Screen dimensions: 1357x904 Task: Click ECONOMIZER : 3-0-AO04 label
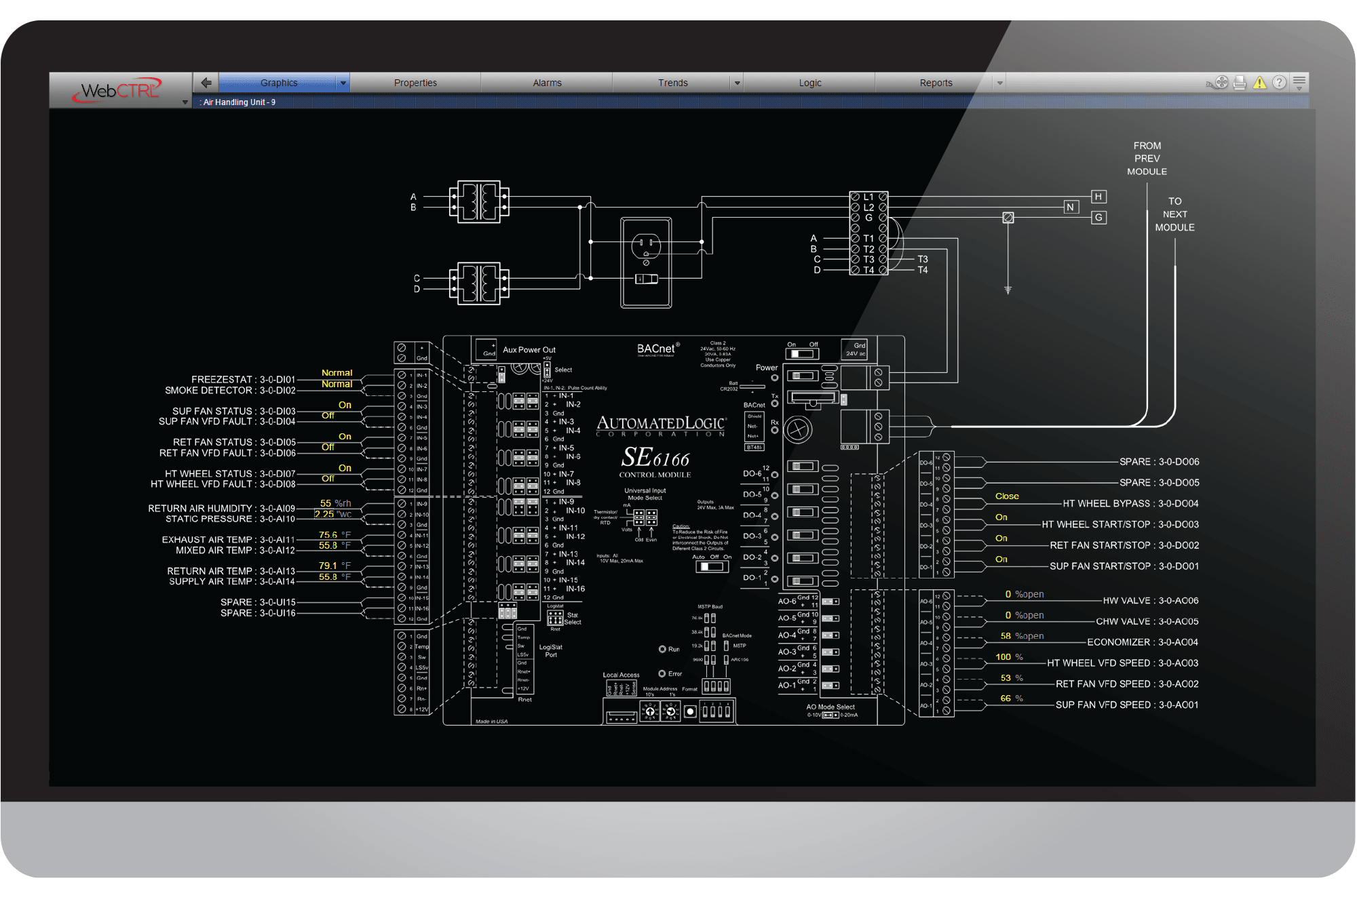point(1143,642)
